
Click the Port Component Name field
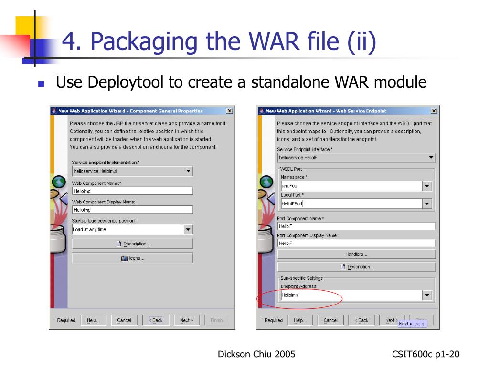pos(356,226)
